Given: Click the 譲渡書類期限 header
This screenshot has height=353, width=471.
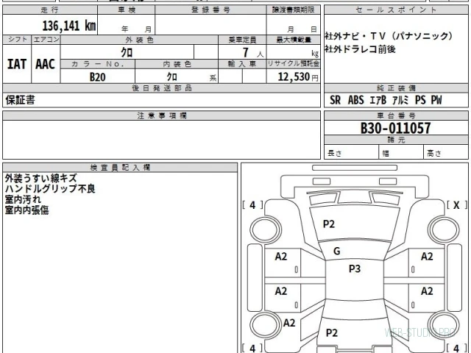Looking at the screenshot, I should [293, 10].
